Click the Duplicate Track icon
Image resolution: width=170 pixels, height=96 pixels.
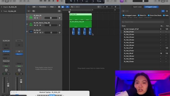(34, 11)
